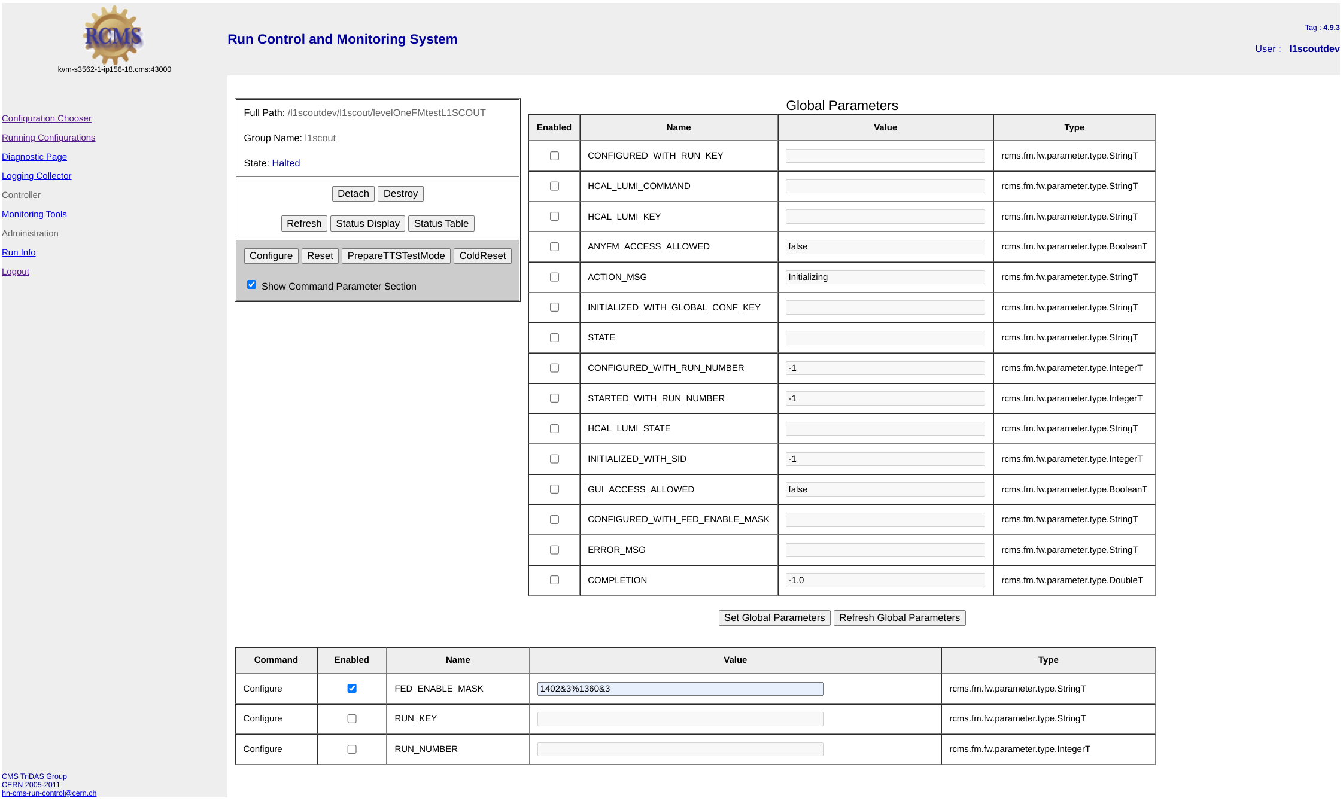
Task: Enable ANYFM_ACCESS_ALLOWED checkbox
Action: (555, 247)
